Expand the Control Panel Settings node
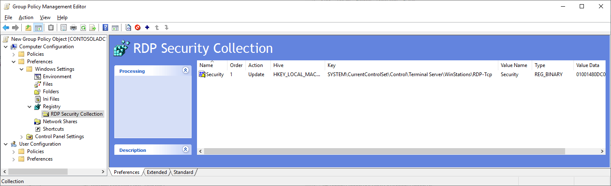The width and height of the screenshot is (611, 186). tap(21, 136)
